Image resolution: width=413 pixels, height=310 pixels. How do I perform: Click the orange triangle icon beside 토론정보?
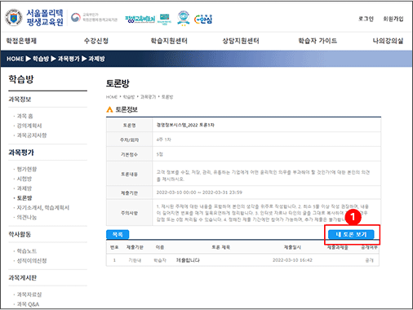(109, 109)
